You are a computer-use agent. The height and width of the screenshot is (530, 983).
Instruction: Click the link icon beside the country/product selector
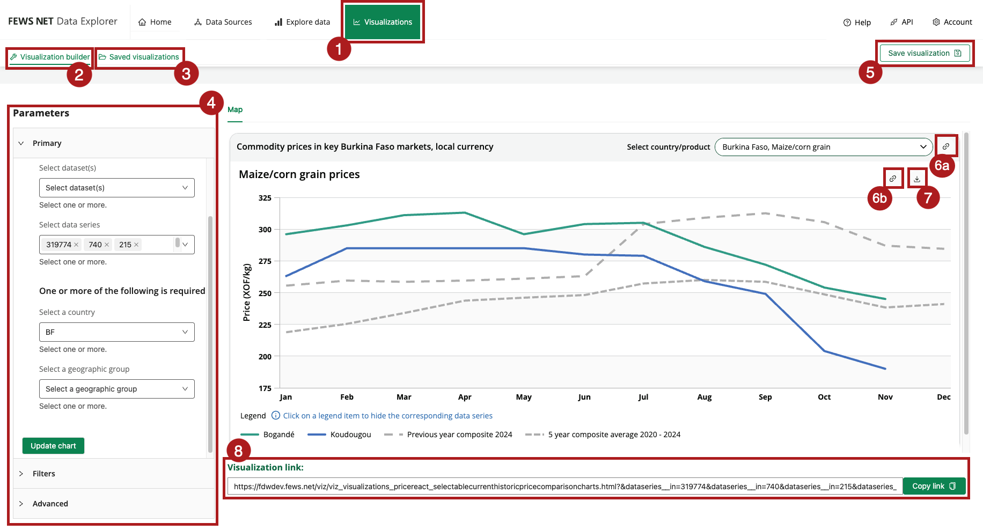[946, 146]
